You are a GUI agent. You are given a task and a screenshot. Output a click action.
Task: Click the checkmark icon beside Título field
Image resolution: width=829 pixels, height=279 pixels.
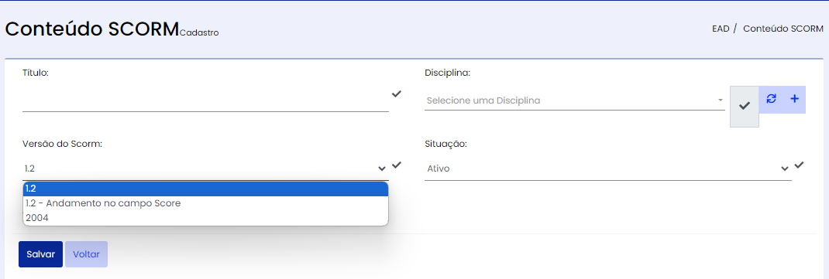coord(397,94)
